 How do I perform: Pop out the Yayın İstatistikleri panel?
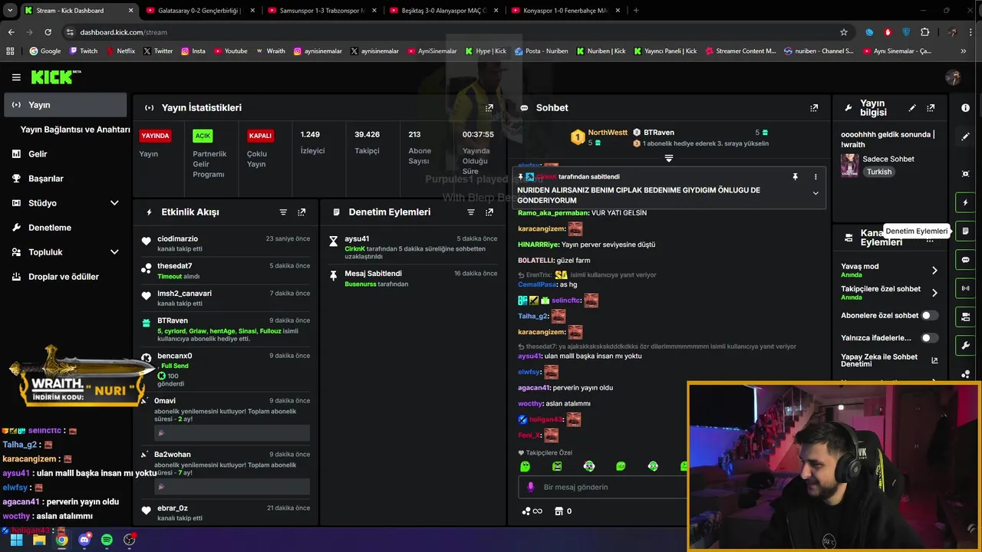click(489, 108)
